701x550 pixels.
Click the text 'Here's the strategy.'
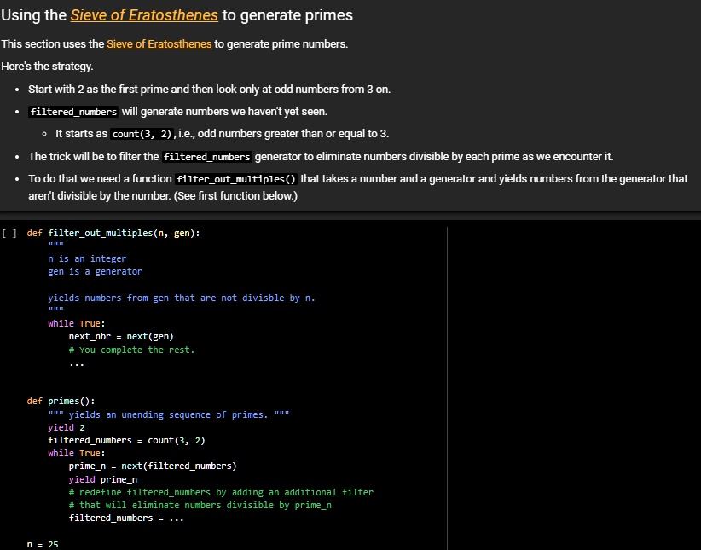47,67
